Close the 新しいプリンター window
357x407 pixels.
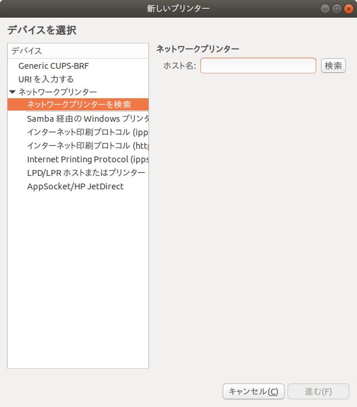(349, 9)
